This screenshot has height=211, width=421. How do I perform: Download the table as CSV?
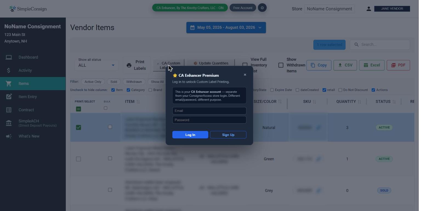pos(345,65)
